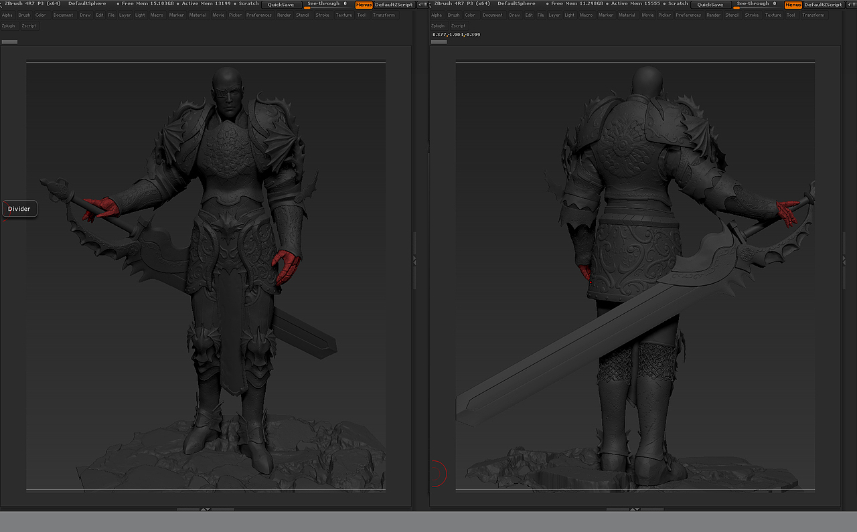Screen dimensions: 857x532
Task: Click QuickSave in the right ZBrush window
Action: coord(710,5)
